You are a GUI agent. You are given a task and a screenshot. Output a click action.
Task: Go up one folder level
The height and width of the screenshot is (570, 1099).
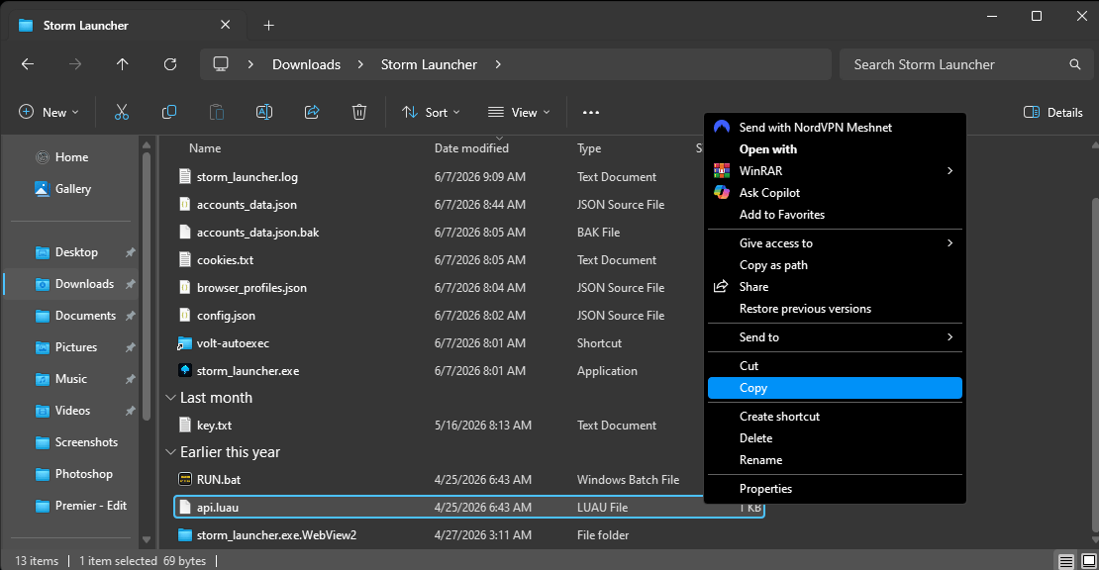pos(122,64)
